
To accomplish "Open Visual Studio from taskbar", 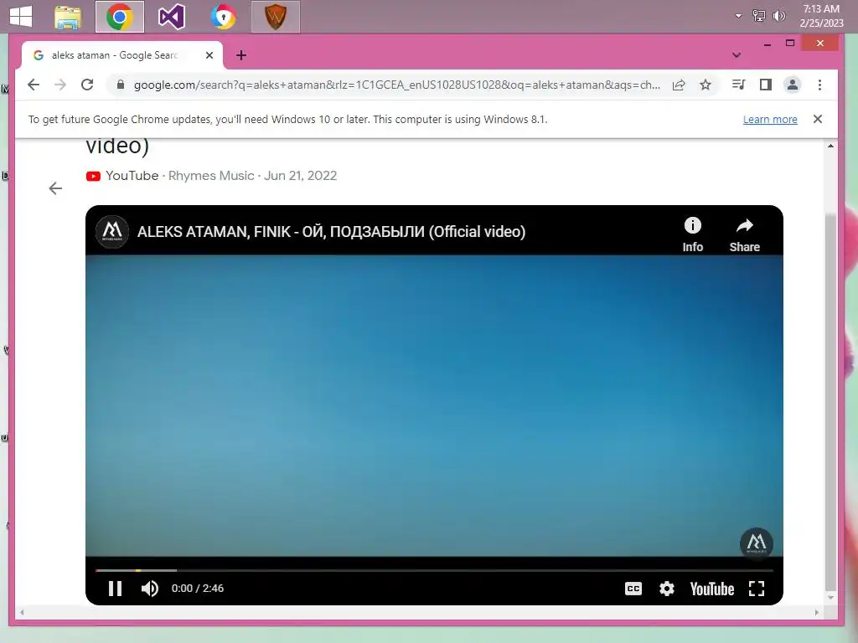I will [x=171, y=17].
